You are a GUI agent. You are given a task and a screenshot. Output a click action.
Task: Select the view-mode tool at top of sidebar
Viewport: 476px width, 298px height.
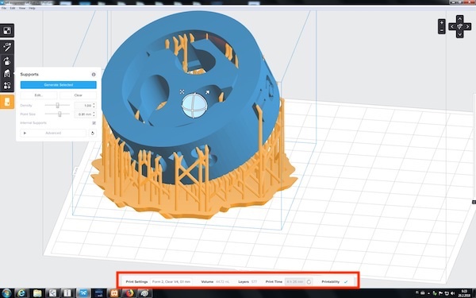7,30
